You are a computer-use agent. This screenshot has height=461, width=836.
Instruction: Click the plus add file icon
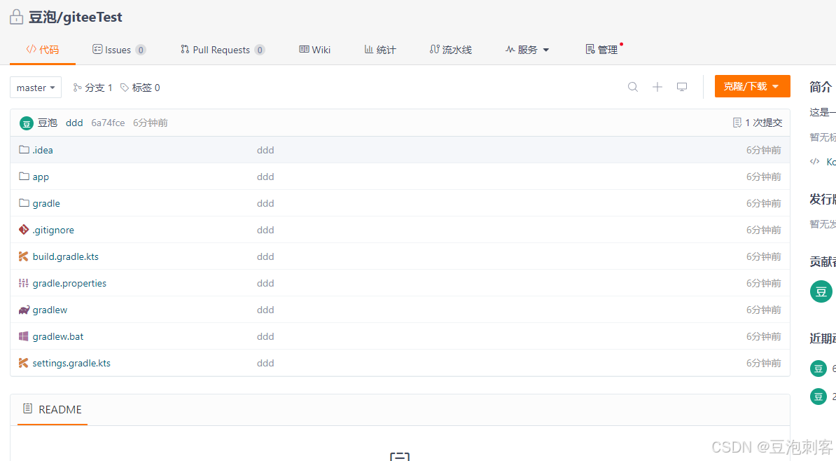tap(657, 87)
